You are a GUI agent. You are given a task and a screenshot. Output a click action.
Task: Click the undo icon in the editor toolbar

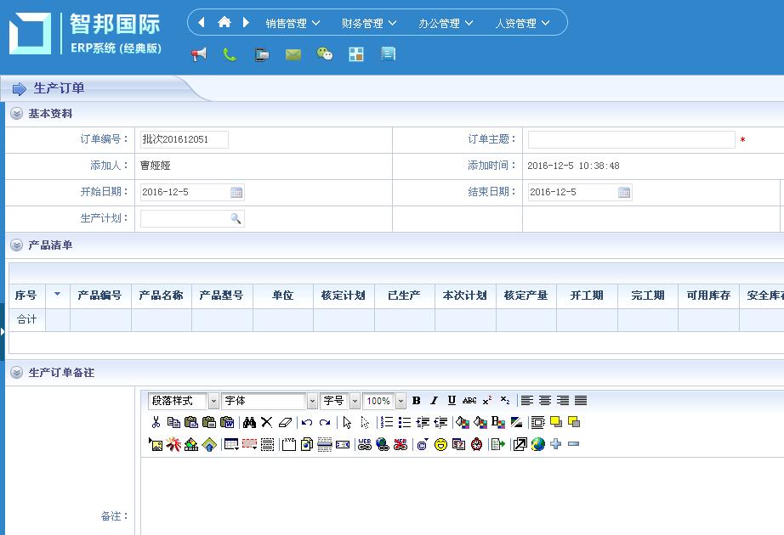coord(308,421)
